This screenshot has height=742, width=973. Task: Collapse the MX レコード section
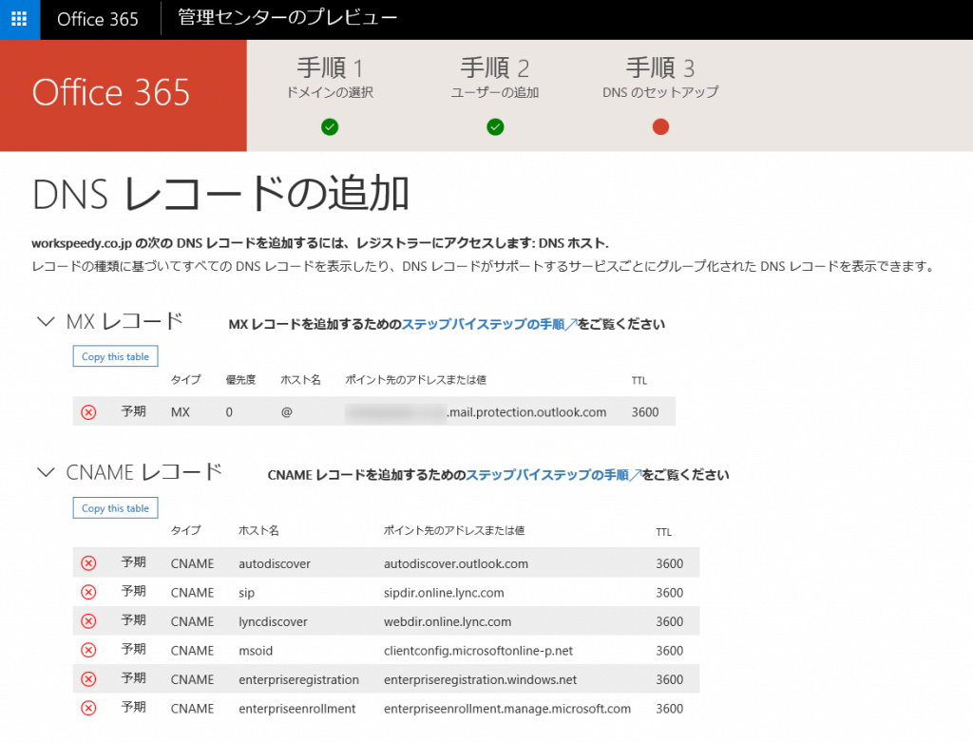pos(45,322)
